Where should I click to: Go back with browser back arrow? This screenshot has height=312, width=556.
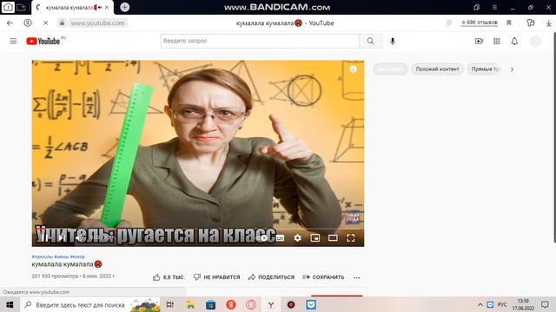point(10,23)
